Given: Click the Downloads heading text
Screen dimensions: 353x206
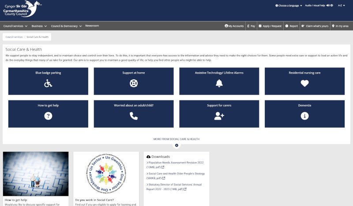Looking at the screenshot, I should tap(161, 157).
